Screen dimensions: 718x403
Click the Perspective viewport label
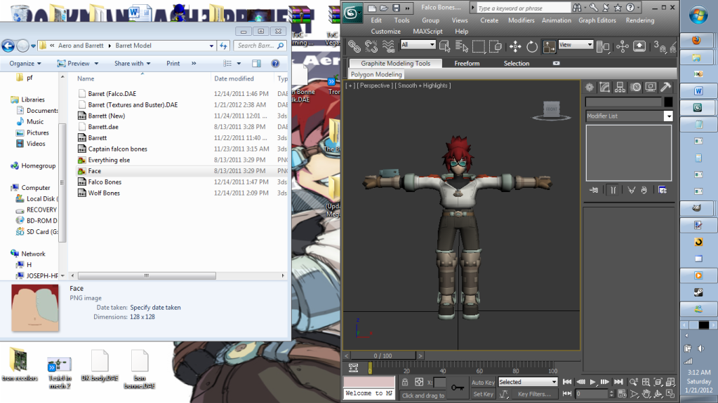pyautogui.click(x=374, y=86)
